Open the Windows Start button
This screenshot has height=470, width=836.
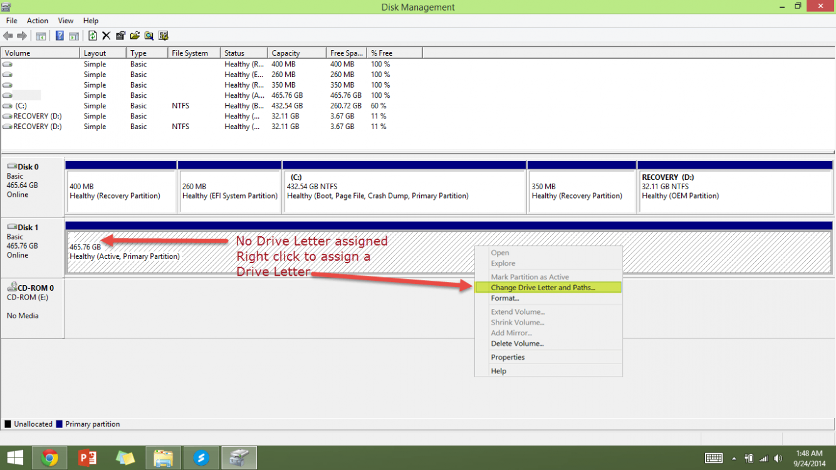(x=15, y=458)
